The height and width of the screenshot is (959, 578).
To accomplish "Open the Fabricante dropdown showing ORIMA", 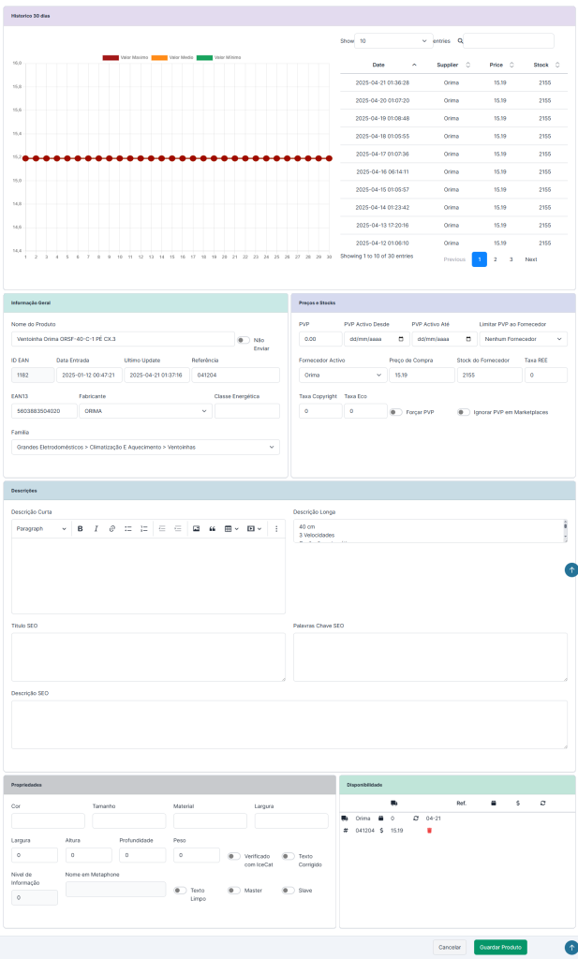I will [145, 410].
